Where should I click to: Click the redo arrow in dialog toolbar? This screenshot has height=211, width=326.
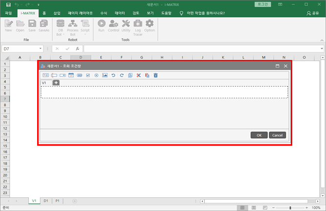click(122, 76)
